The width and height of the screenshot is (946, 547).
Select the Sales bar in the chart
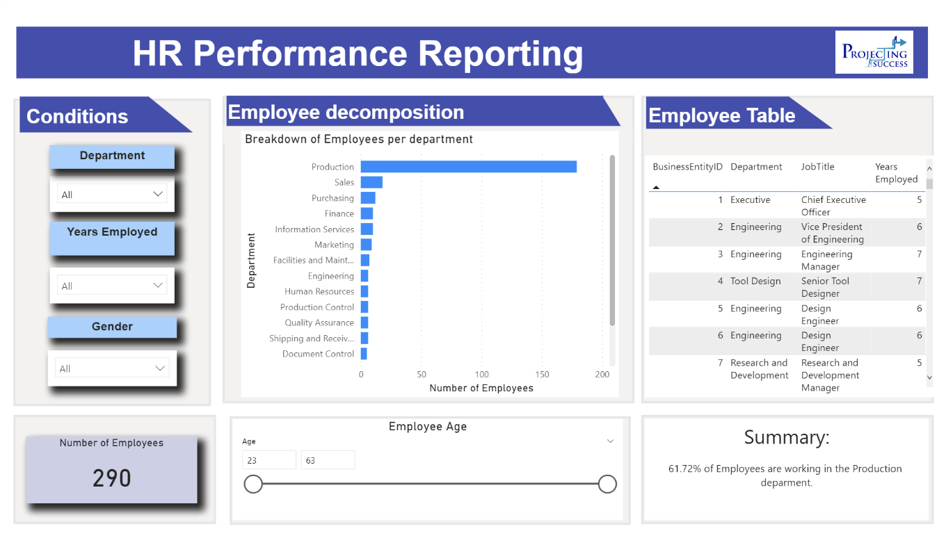(x=371, y=182)
